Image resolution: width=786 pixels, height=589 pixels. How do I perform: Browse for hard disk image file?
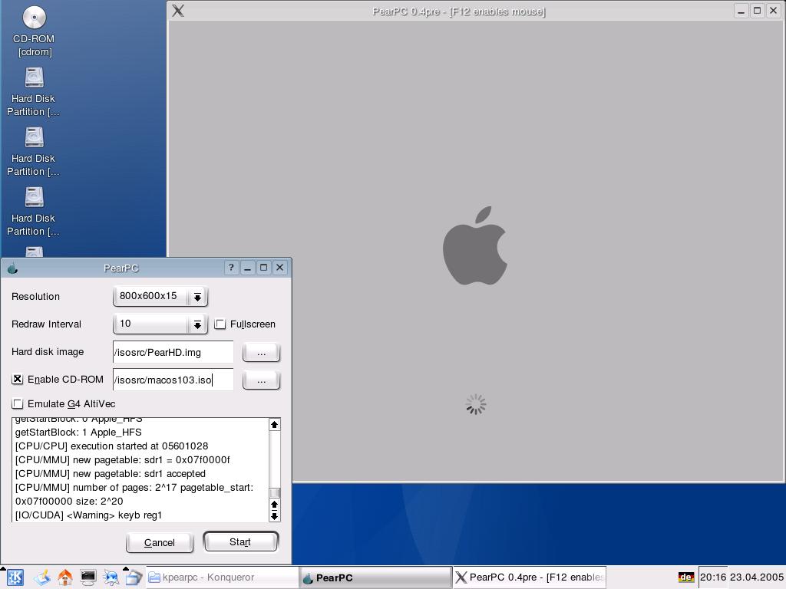pos(261,353)
